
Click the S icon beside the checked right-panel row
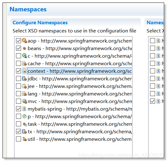click(159, 101)
